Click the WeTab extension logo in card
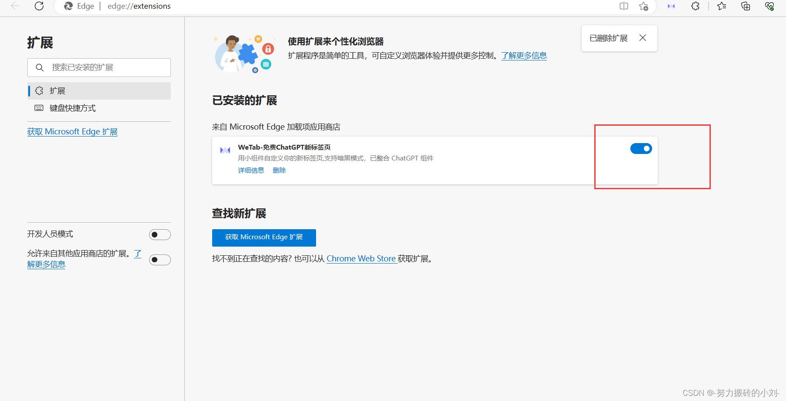This screenshot has width=786, height=401. pos(225,150)
